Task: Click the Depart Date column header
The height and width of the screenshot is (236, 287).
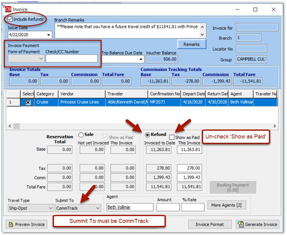Action: [193, 94]
